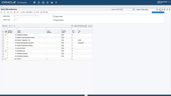Open the Tools menu
This screenshot has width=171, height=96.
36,12
